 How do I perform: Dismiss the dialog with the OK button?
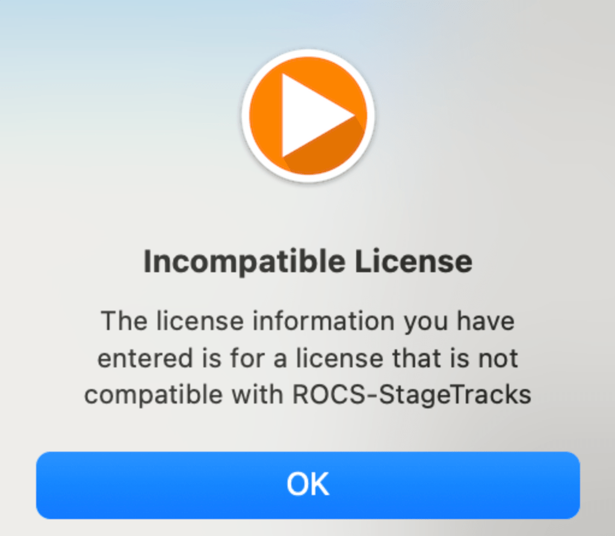308,485
